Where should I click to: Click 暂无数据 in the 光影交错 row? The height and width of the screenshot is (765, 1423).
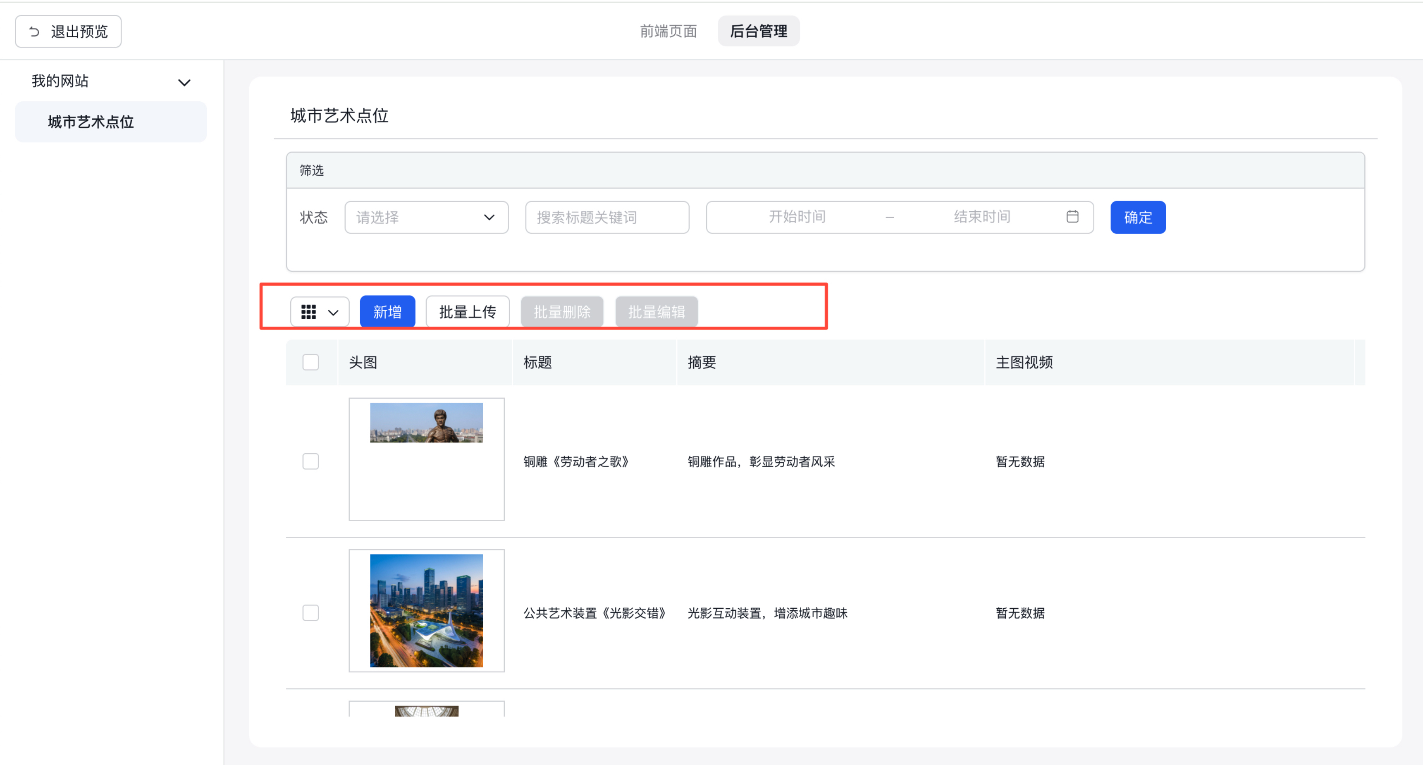(1020, 613)
